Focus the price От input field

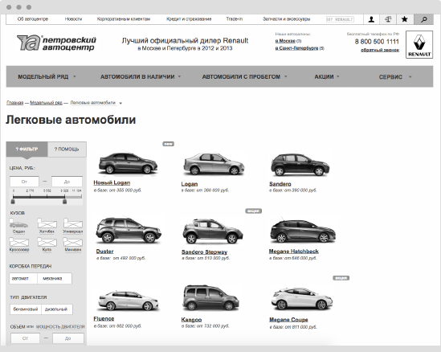click(24, 182)
